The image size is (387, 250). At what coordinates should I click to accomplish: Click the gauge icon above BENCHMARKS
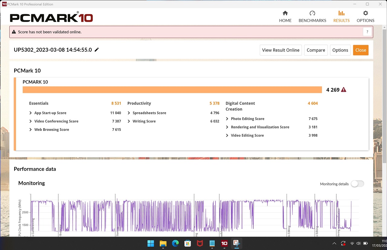click(312, 13)
